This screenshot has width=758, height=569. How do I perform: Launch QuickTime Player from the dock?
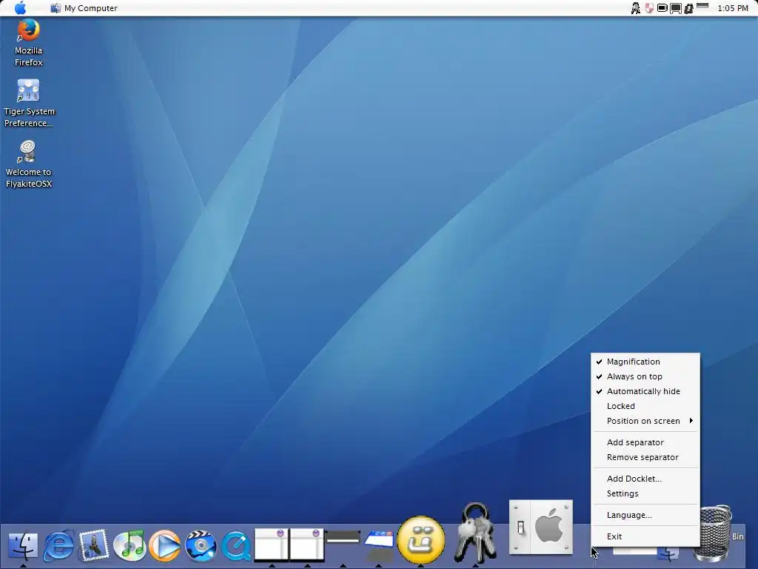236,546
